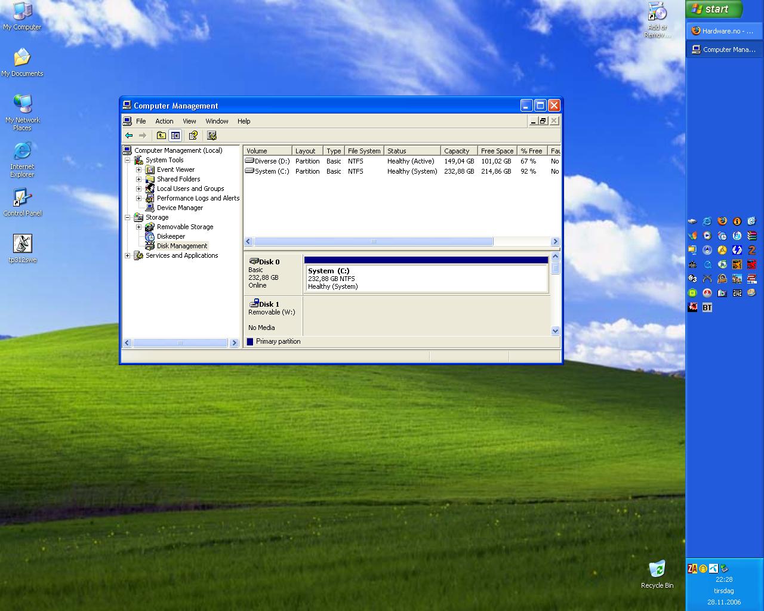Image resolution: width=764 pixels, height=611 pixels.
Task: Click the Settings toolbar icon after Help
Action: 211,135
